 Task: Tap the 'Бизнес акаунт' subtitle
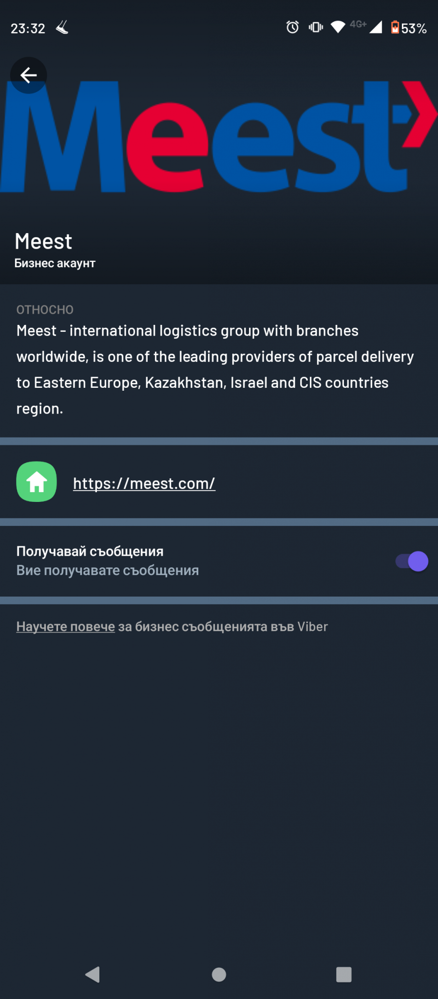55,263
